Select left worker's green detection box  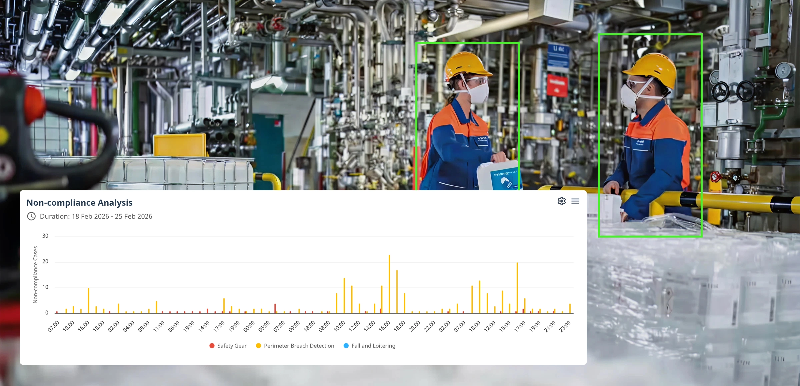tap(467, 116)
